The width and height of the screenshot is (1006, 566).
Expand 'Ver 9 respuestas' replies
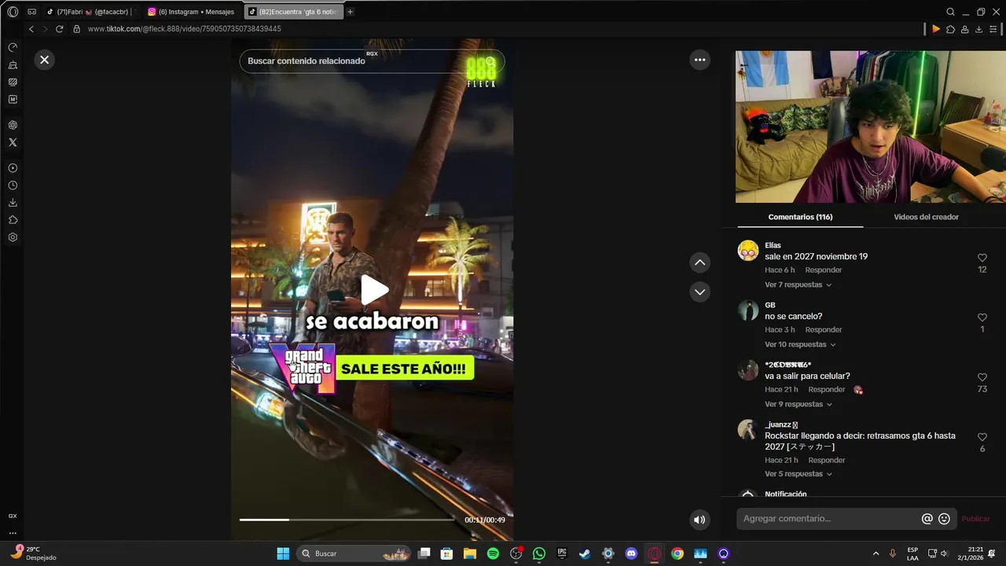click(x=798, y=404)
